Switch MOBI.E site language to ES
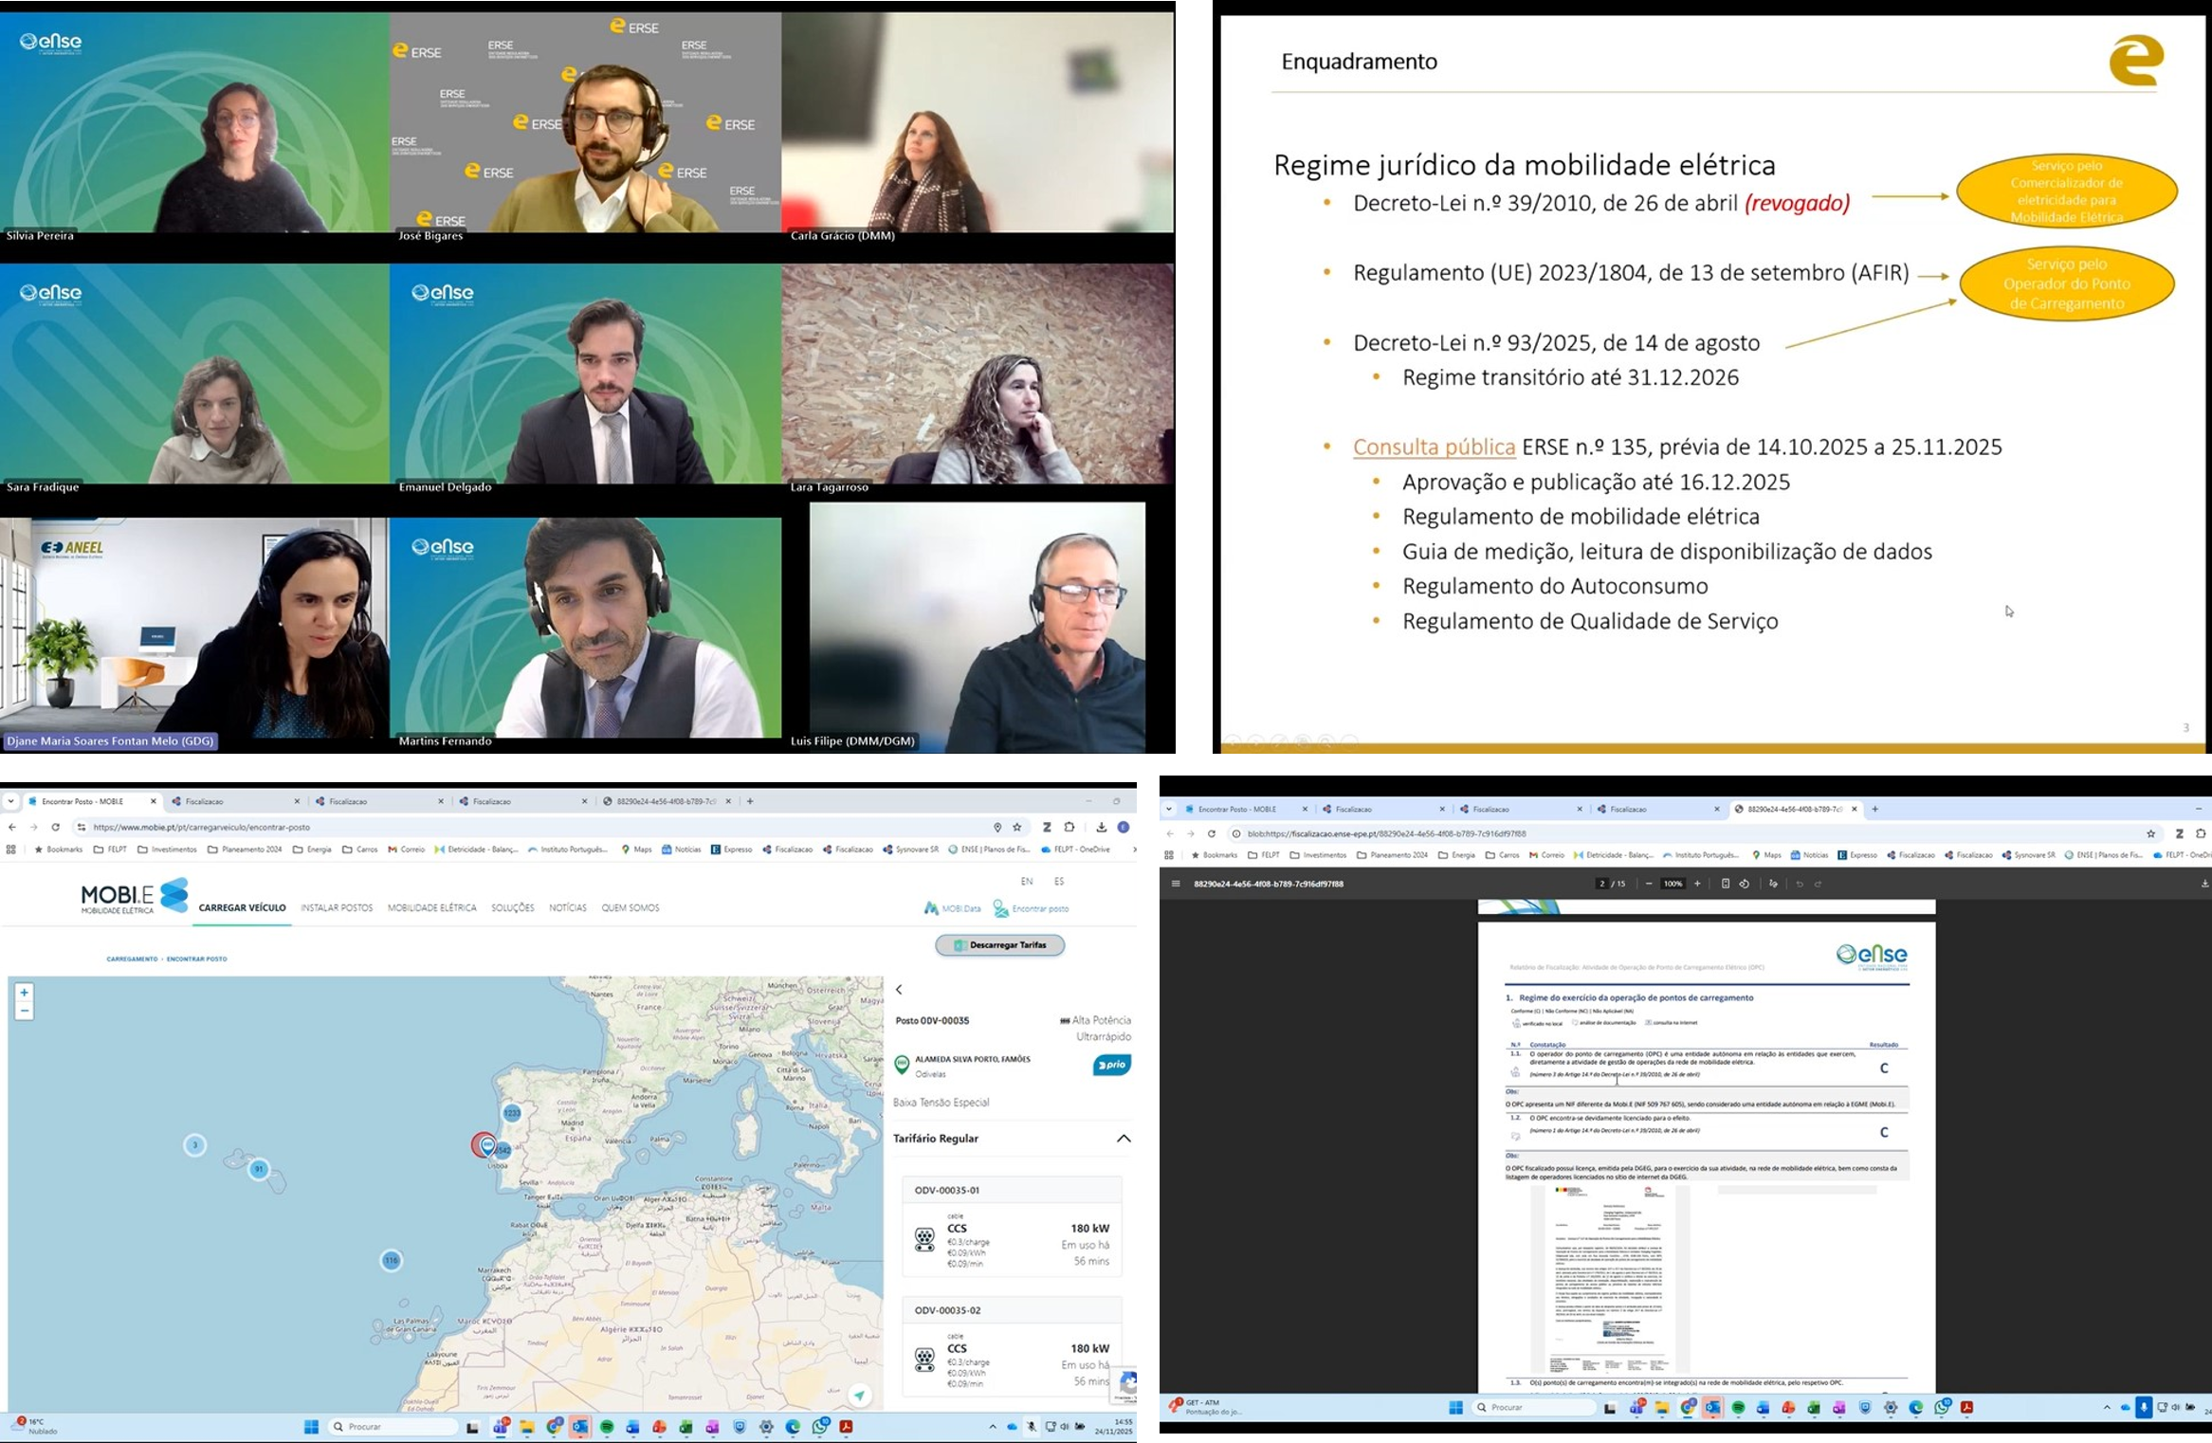This screenshot has height=1443, width=2212. [1059, 881]
